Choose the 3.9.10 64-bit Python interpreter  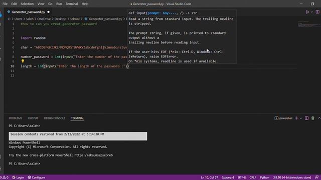[292, 177]
